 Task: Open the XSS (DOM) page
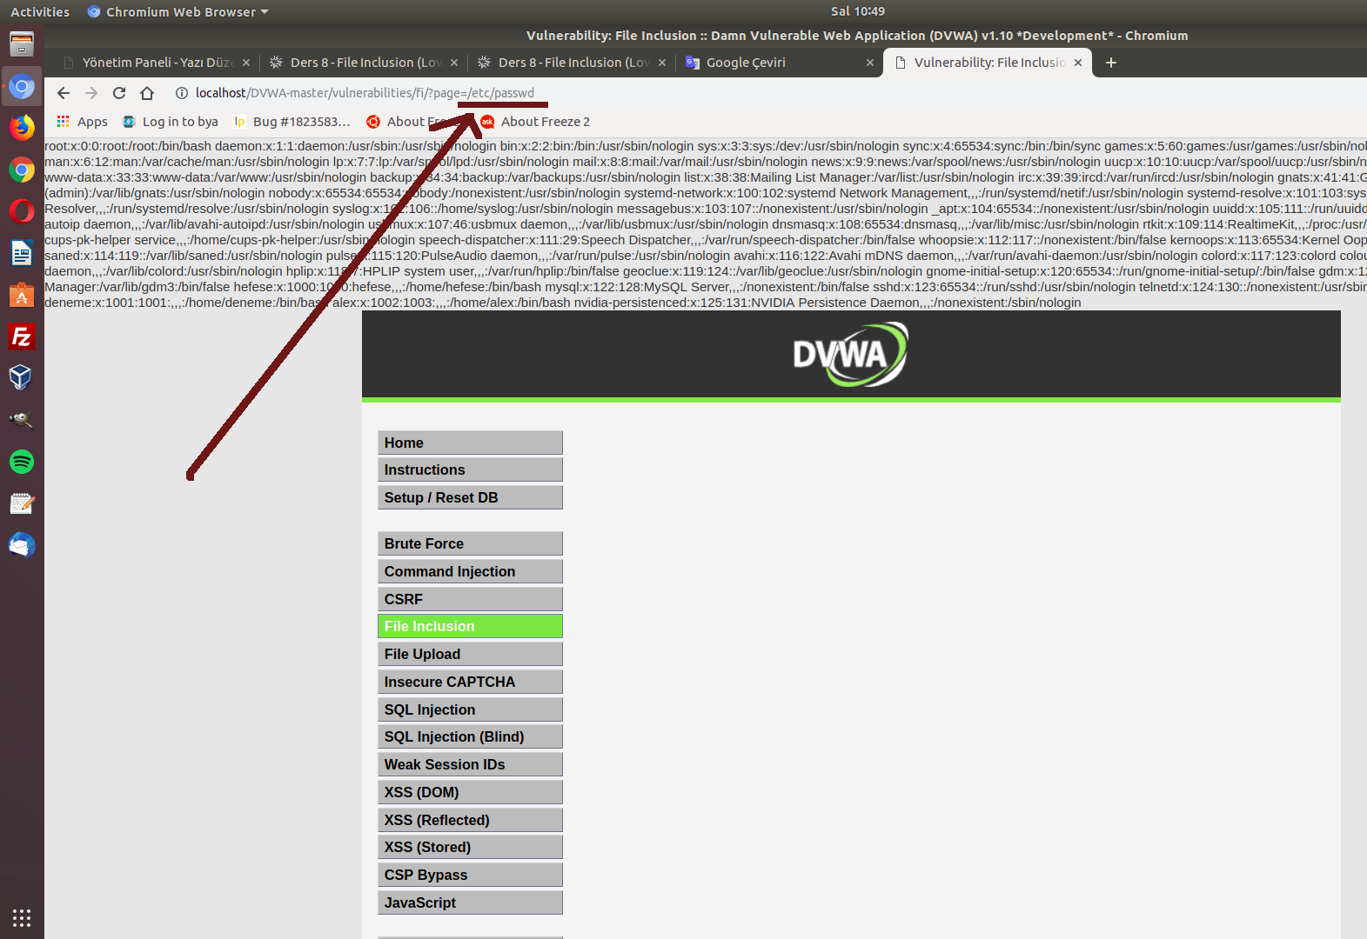pos(470,792)
